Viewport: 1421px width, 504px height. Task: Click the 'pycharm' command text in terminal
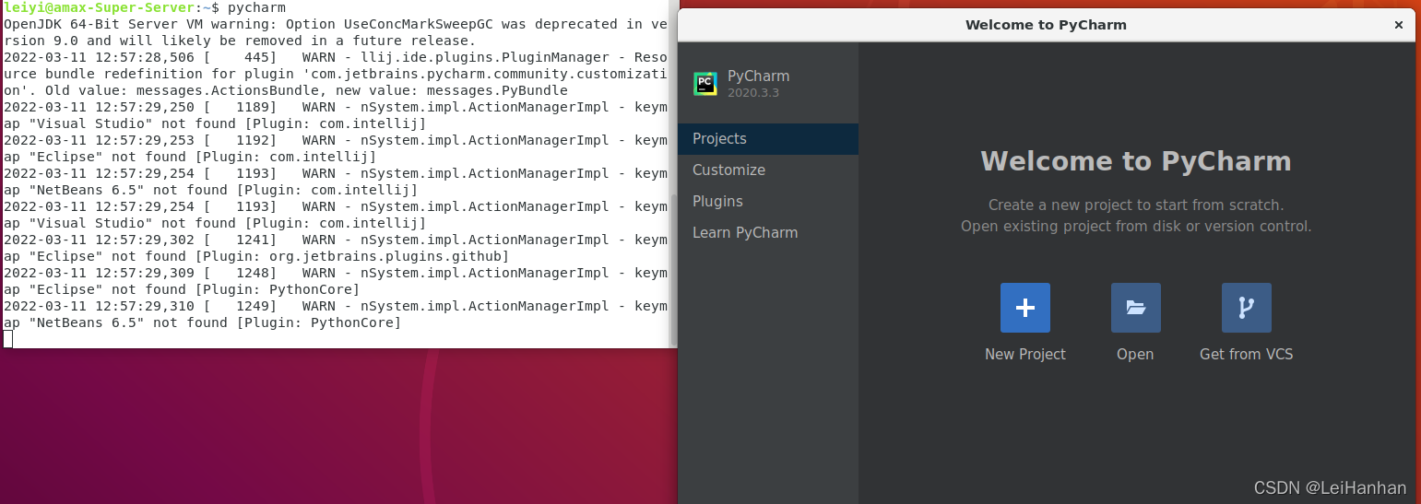[x=256, y=7]
